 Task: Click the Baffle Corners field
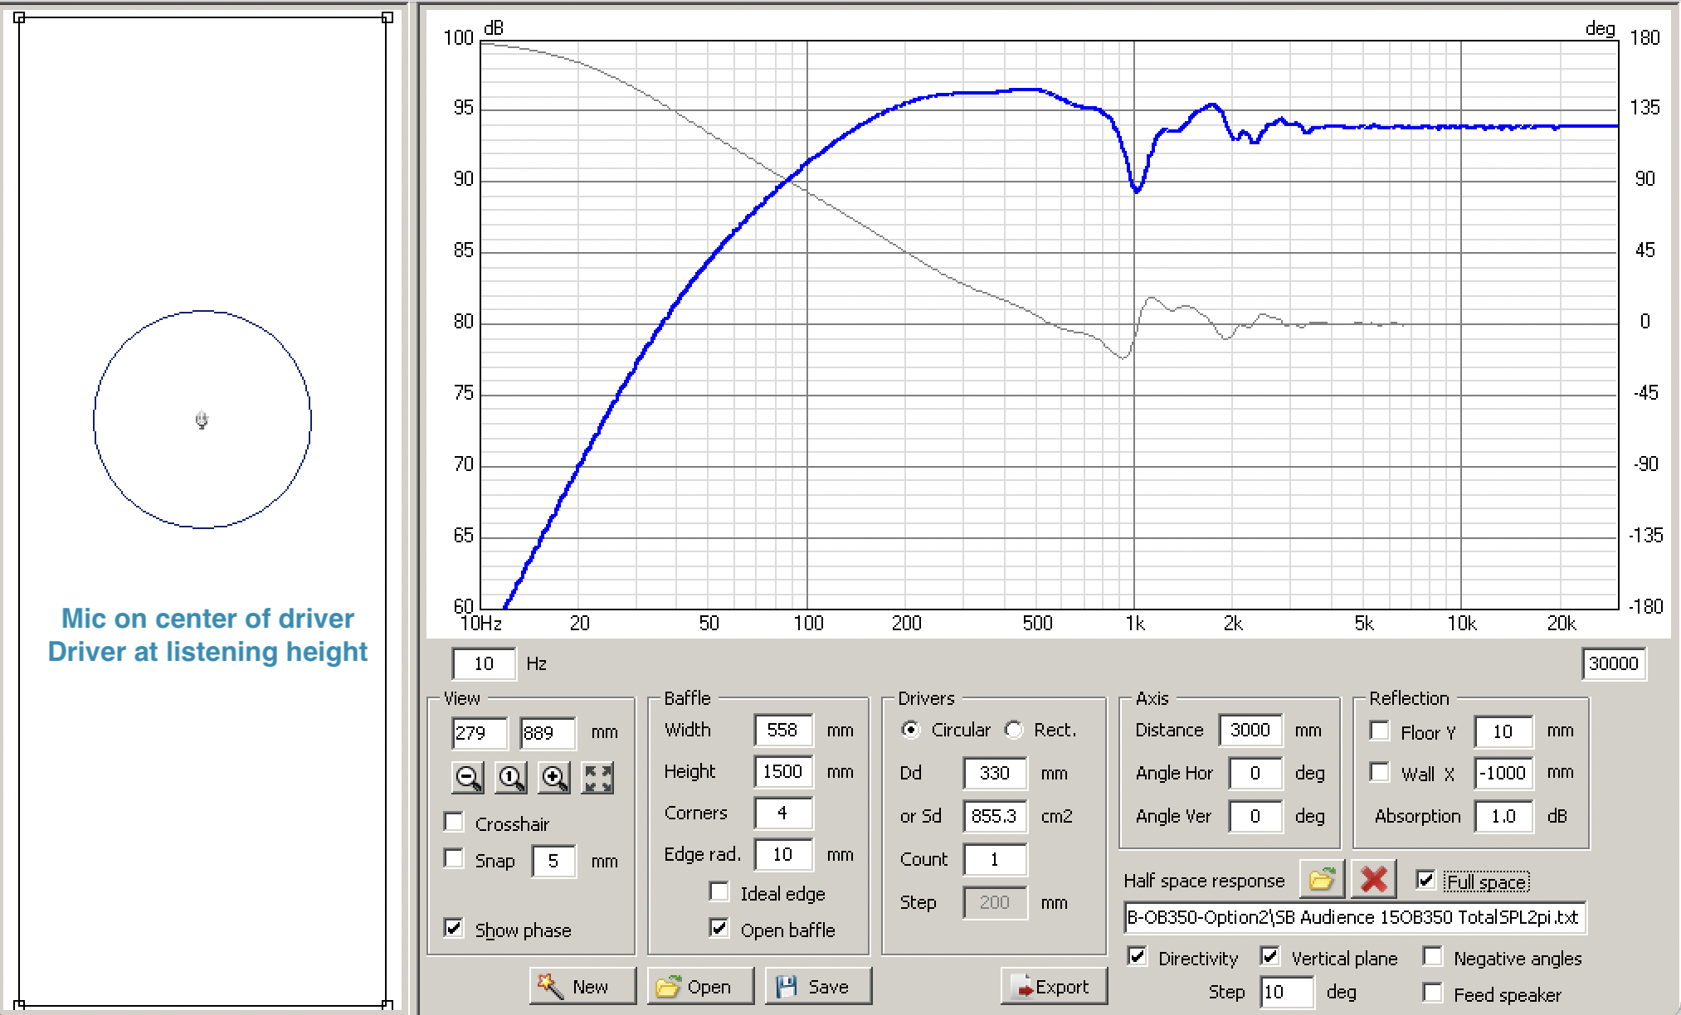[x=783, y=813]
